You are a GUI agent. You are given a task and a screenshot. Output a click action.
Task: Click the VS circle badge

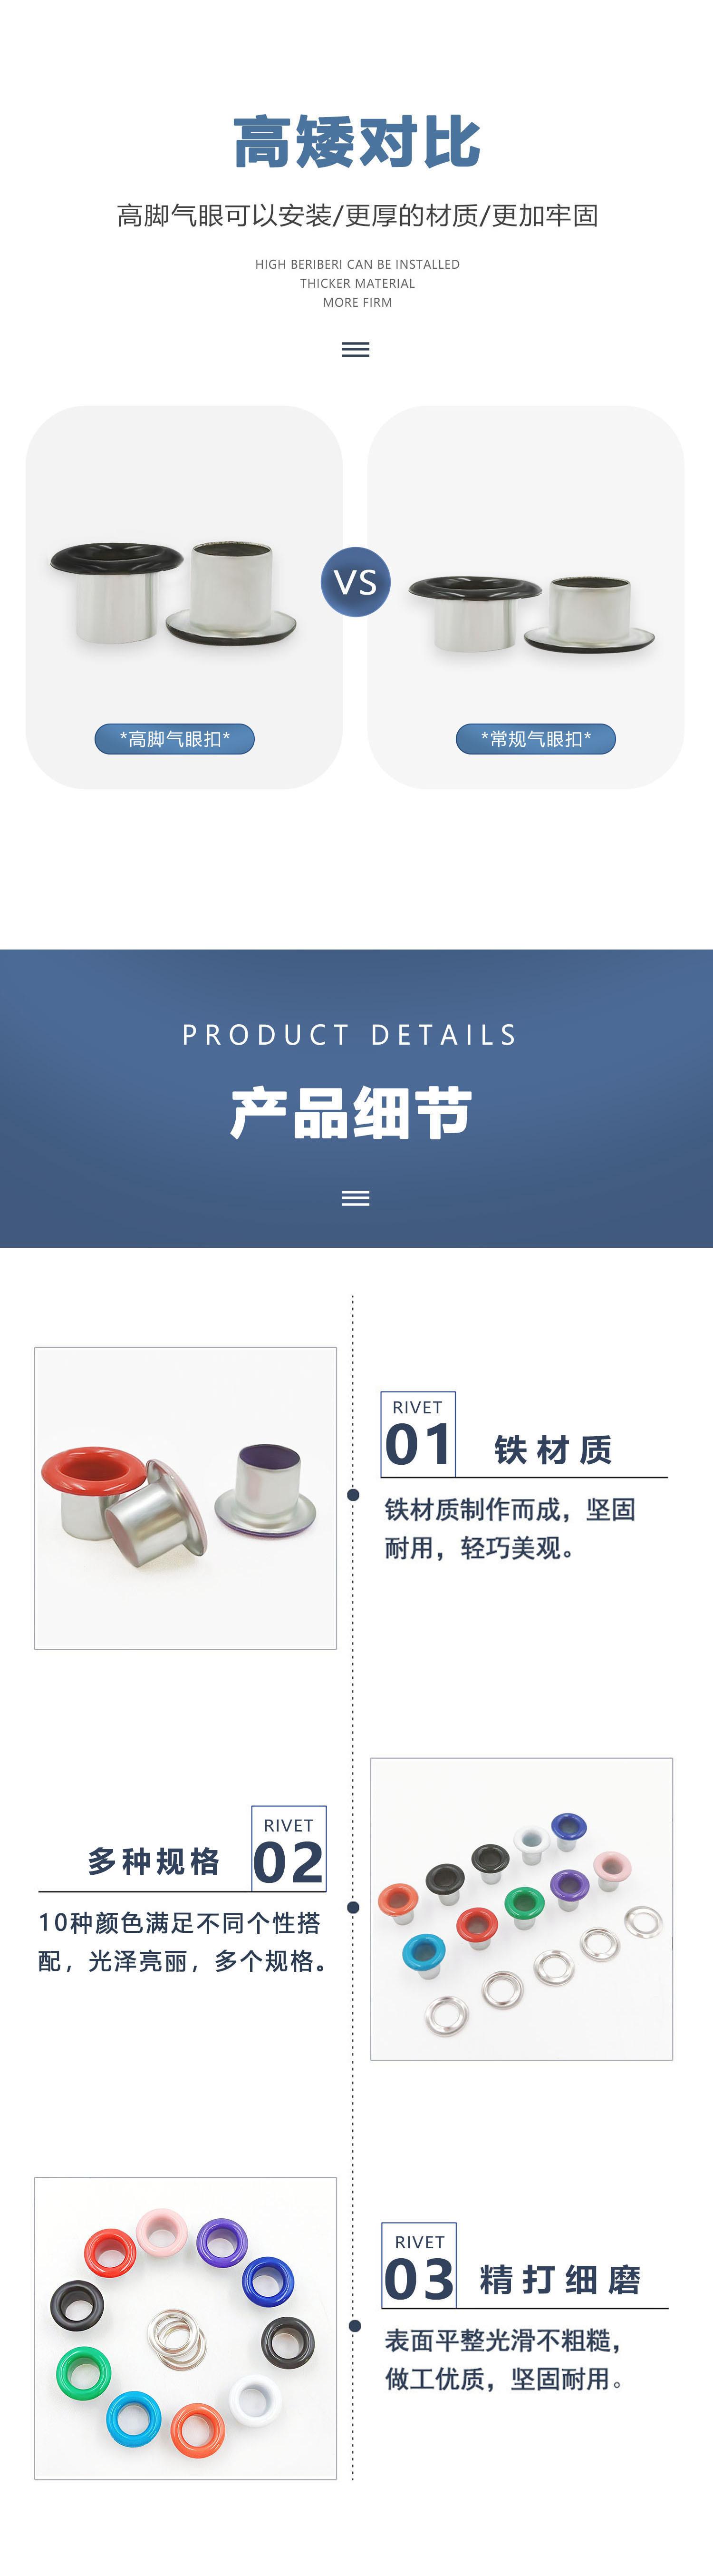pos(356,582)
